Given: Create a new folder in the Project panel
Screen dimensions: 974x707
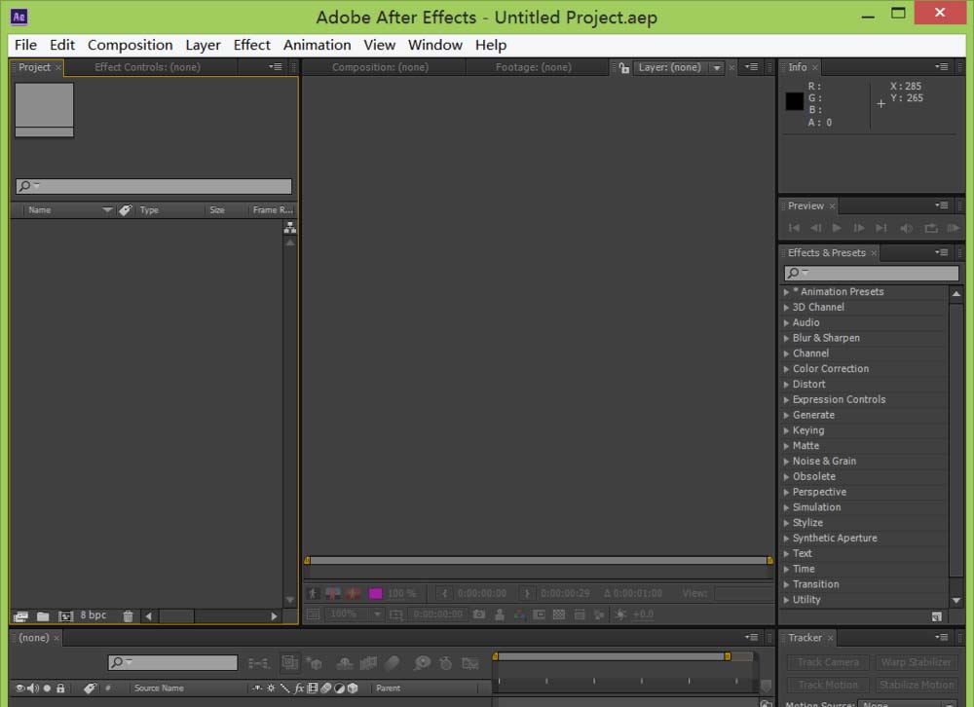Looking at the screenshot, I should [x=43, y=616].
